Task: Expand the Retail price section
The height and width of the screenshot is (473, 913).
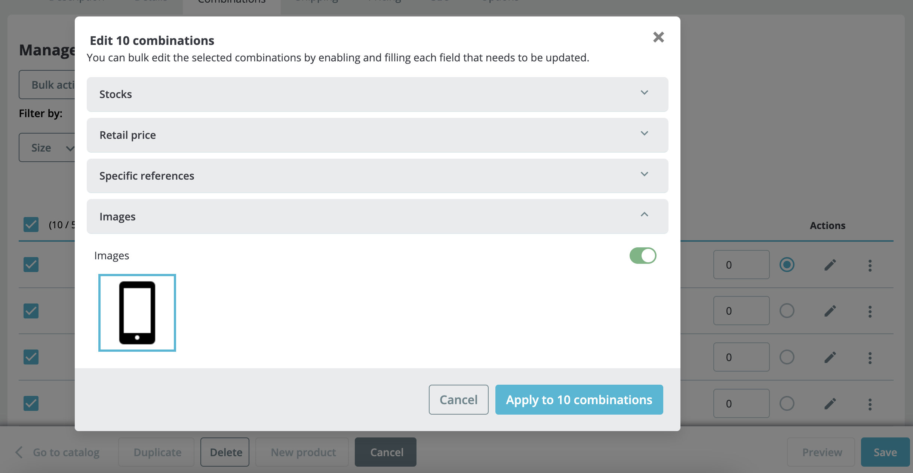Action: [377, 135]
